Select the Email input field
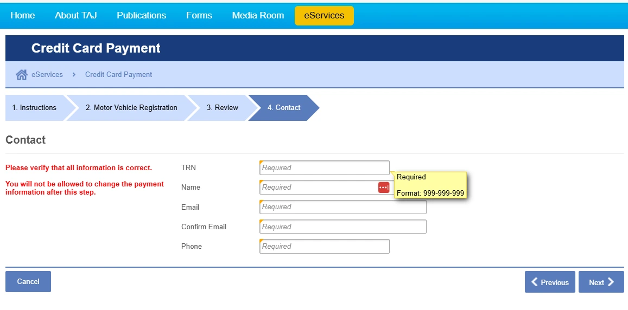Screen dimensions: 628x310 (342, 207)
